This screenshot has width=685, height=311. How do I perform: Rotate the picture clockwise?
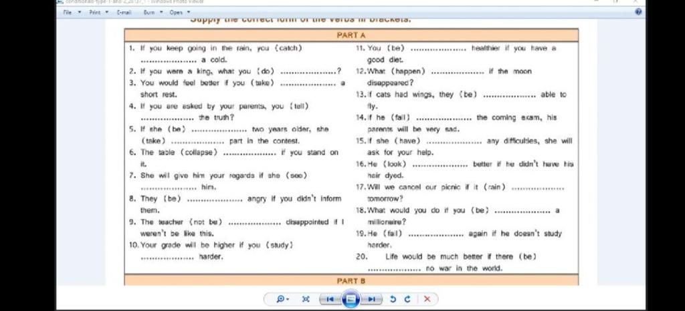(407, 299)
